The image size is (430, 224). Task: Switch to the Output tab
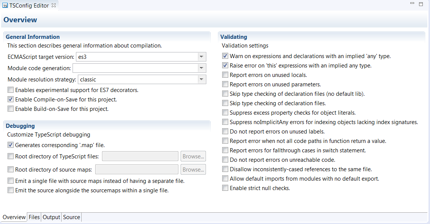pos(51,217)
